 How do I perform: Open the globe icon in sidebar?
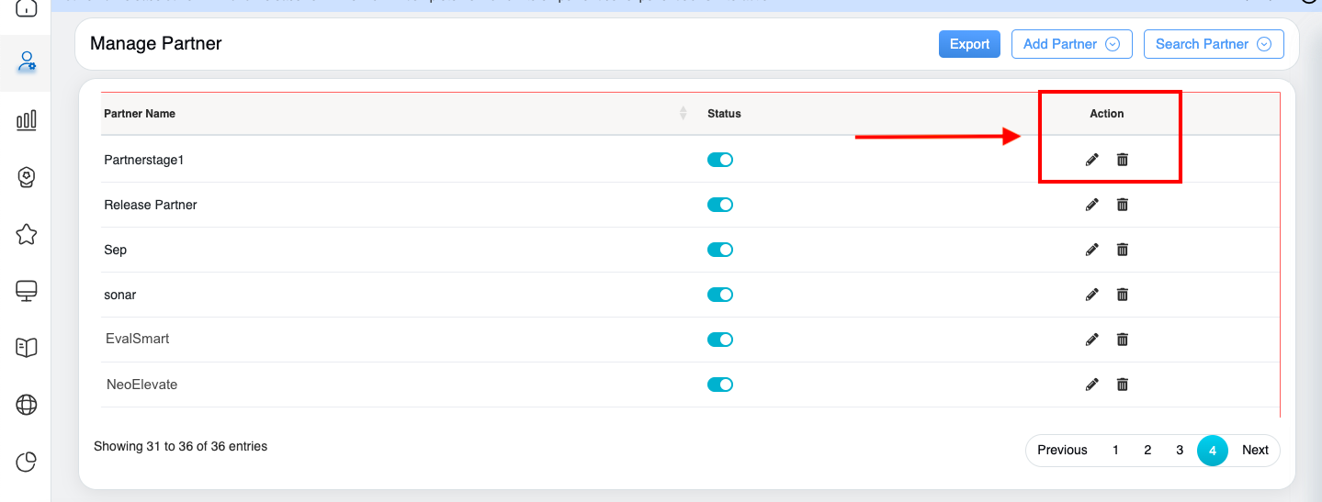[27, 405]
